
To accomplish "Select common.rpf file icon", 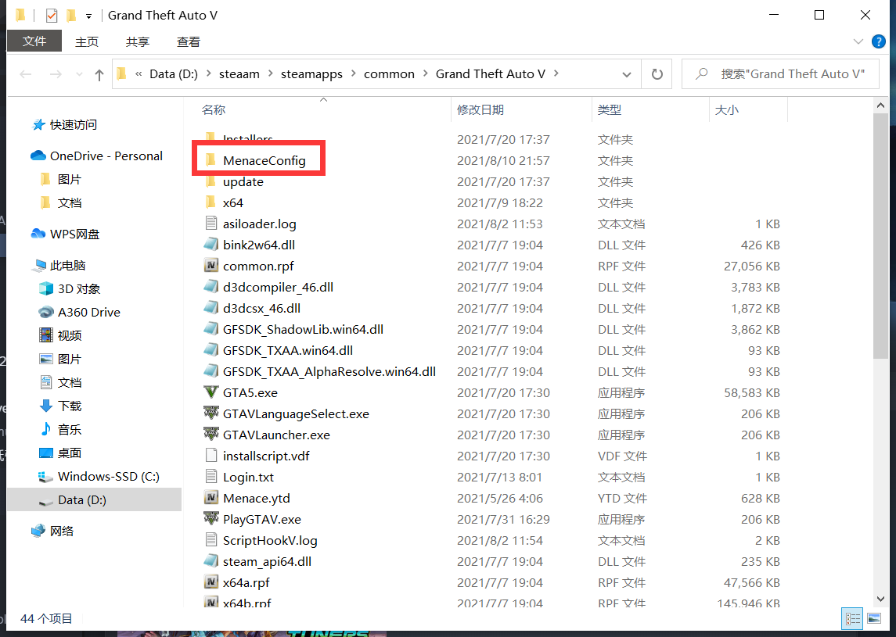I will [x=211, y=266].
